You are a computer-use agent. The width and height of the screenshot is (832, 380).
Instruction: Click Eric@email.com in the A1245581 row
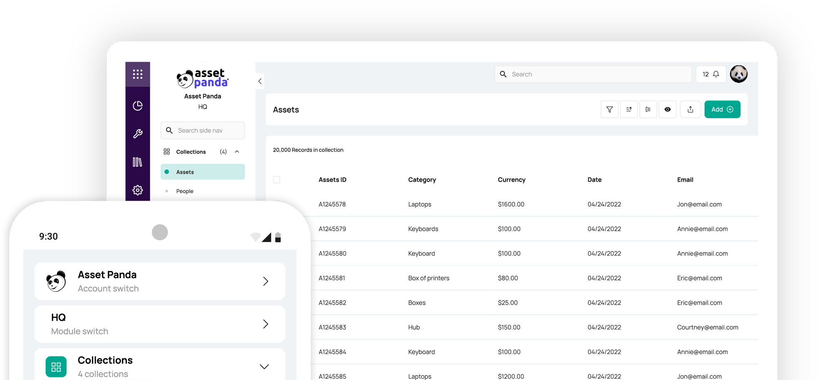699,278
